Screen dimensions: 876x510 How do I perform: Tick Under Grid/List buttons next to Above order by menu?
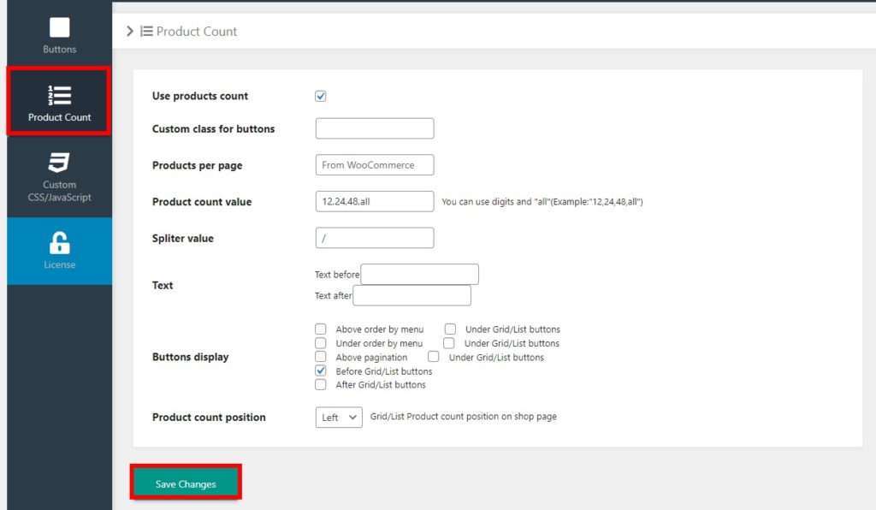[450, 329]
